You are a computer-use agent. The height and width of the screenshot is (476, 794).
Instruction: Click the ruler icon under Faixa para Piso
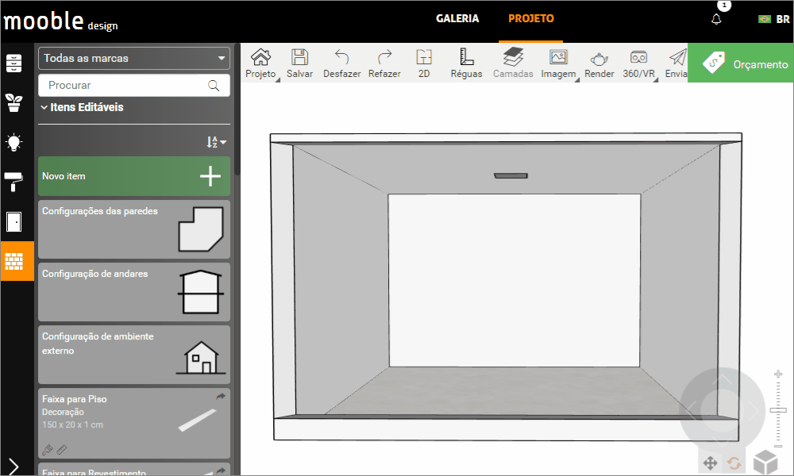click(61, 449)
